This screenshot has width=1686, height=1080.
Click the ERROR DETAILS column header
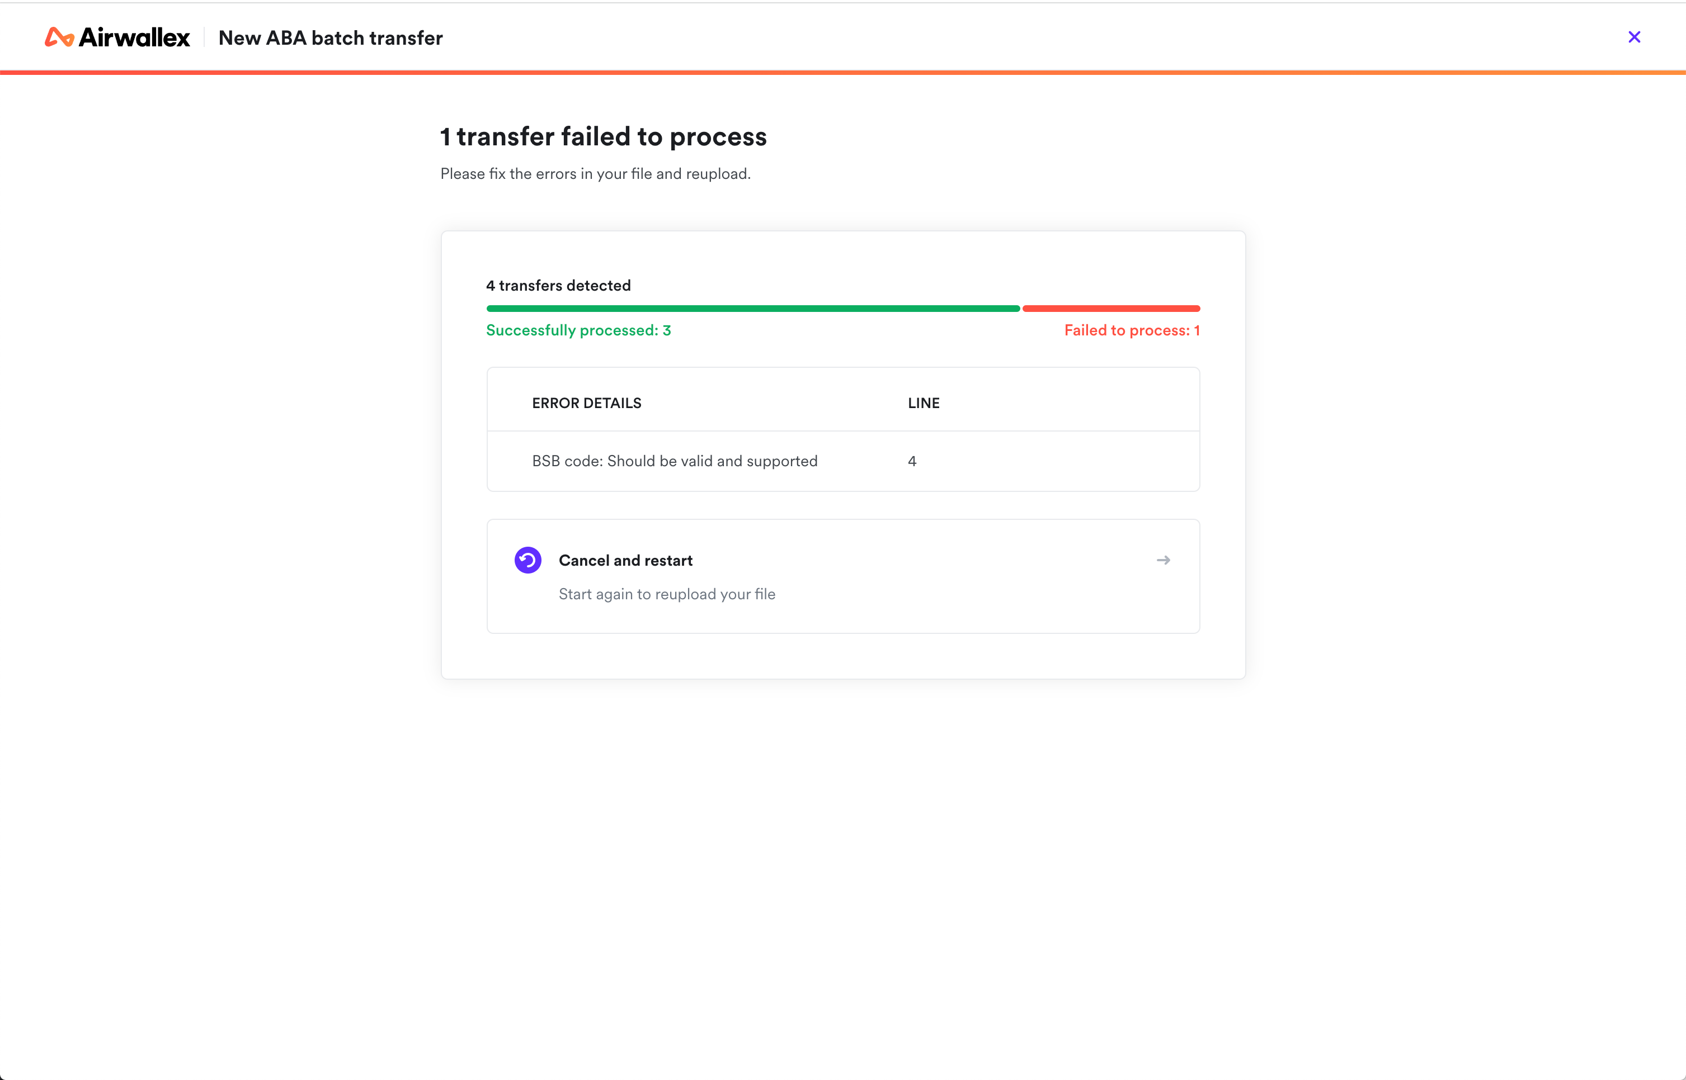[587, 403]
